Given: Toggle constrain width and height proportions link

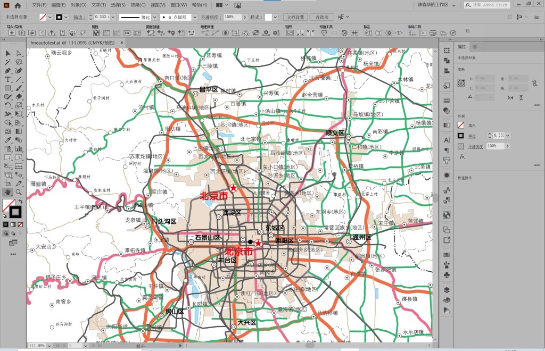Looking at the screenshot, I should pos(534,83).
